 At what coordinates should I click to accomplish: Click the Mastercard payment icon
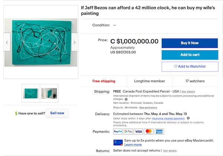(149, 131)
